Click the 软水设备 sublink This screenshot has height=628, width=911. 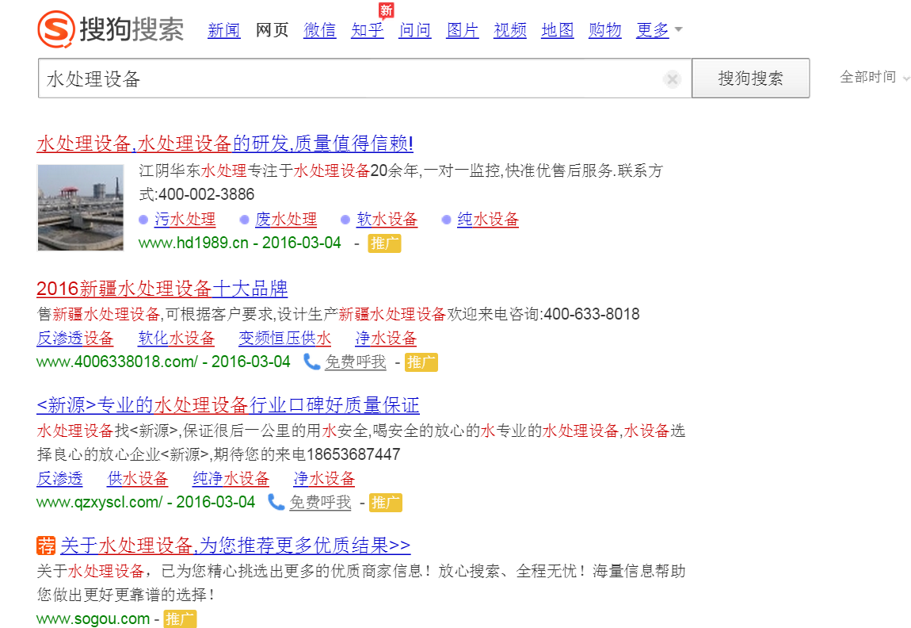(387, 219)
